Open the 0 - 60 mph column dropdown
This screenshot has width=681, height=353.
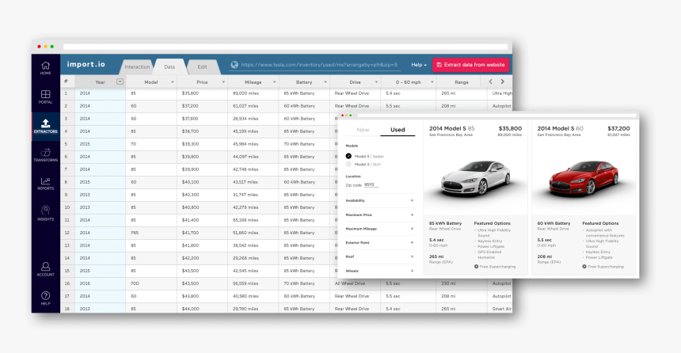tap(432, 82)
